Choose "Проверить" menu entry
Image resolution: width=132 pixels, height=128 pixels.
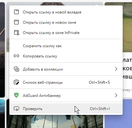click(x=66, y=109)
